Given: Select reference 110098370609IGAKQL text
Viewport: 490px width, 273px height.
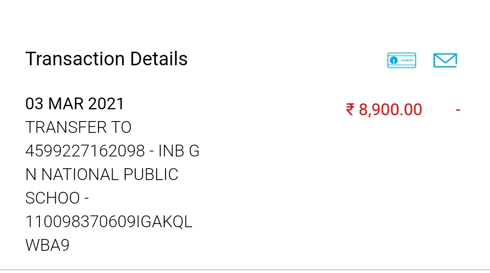Looking at the screenshot, I should coord(109,222).
